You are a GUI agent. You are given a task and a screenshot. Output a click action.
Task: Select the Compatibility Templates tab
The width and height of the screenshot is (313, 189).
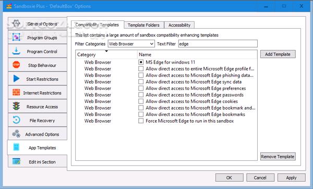point(97,25)
